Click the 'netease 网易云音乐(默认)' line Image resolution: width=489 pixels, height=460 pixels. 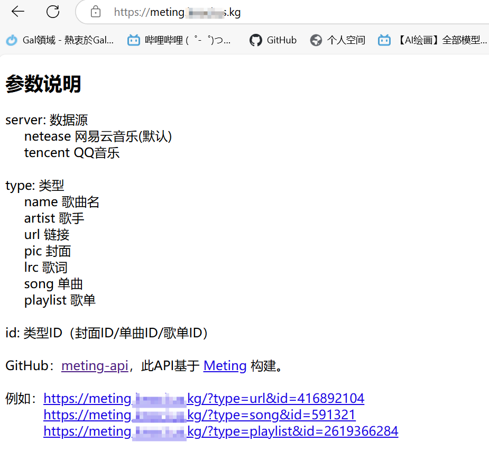98,136
